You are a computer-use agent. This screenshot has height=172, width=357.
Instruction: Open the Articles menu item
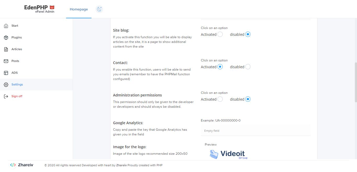pyautogui.click(x=17, y=49)
